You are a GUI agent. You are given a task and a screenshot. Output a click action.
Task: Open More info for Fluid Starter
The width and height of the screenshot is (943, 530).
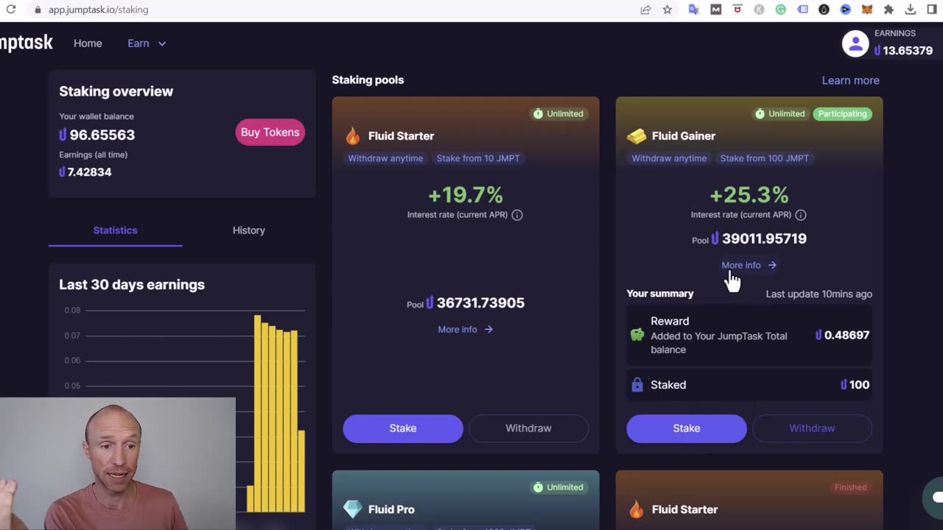(x=466, y=330)
